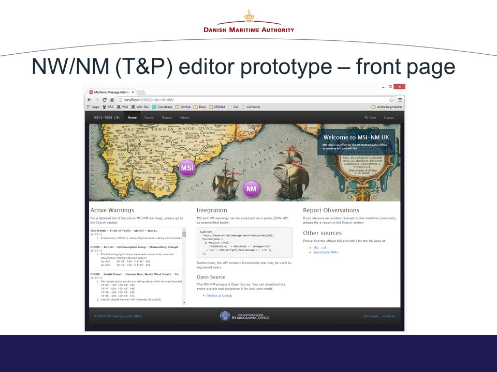The image size is (497, 372).
Task: Open the Andre bogmærker folder
Action: pyautogui.click(x=387, y=107)
